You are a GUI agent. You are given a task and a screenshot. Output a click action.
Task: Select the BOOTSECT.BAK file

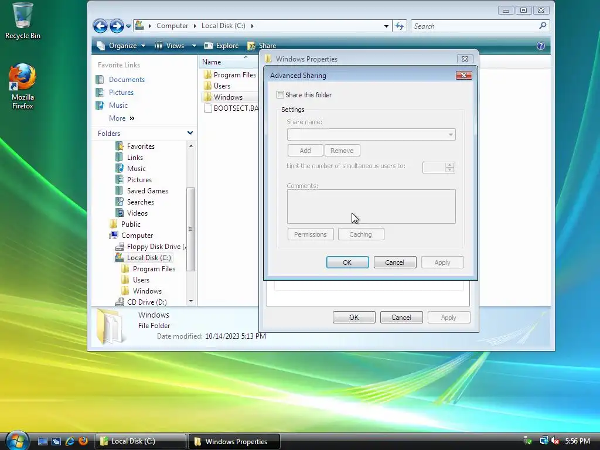pyautogui.click(x=231, y=108)
